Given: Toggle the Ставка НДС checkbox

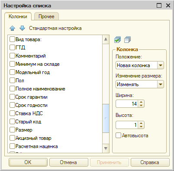Looking at the screenshot, I should pyautogui.click(x=12, y=113).
